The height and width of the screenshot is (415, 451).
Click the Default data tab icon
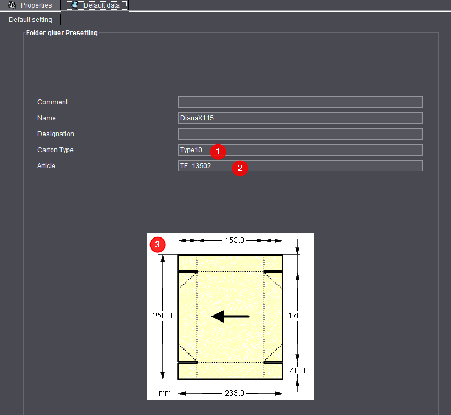(x=74, y=5)
